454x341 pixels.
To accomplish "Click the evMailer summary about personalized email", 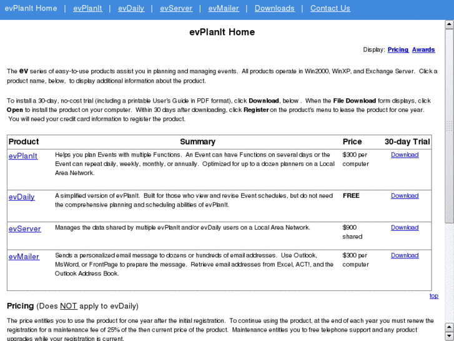I will coord(194,265).
